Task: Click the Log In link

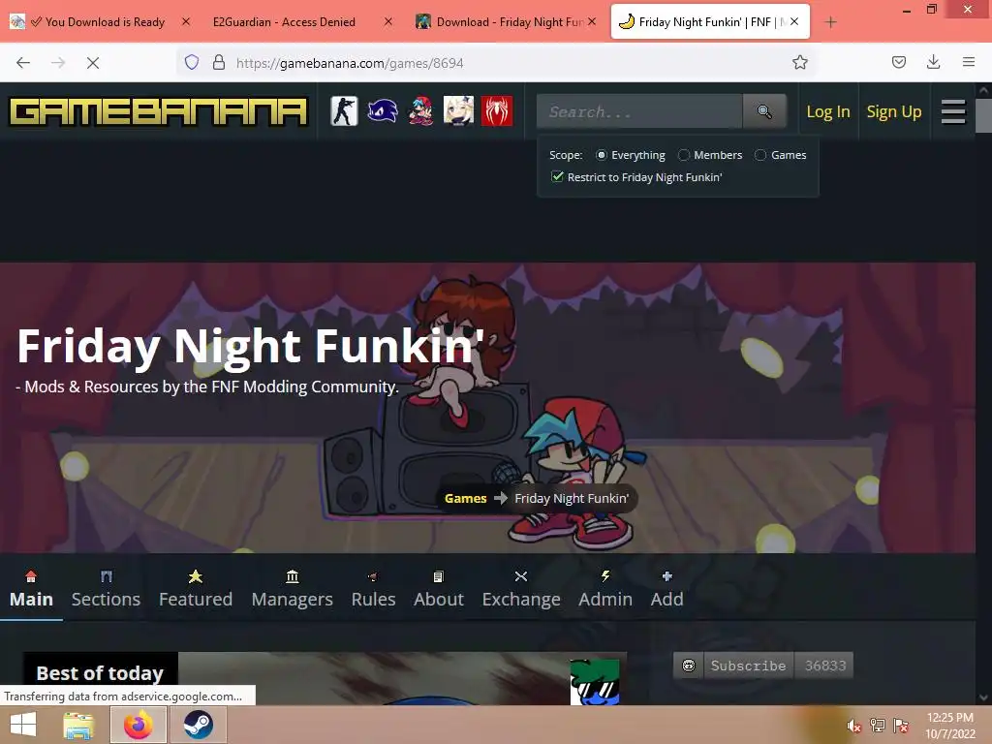Action: coord(828,112)
